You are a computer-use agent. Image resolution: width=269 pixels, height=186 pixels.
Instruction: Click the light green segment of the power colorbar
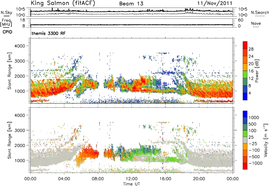pos(245,75)
